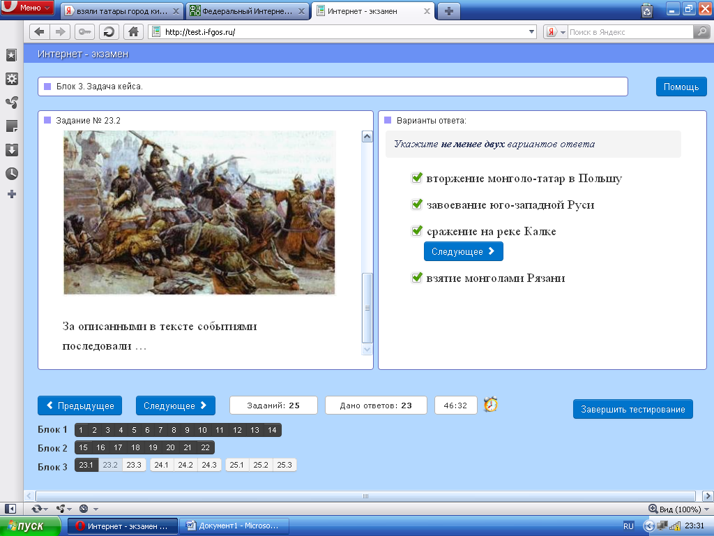Click the network signal tray icon
The width and height of the screenshot is (714, 536).
click(x=674, y=526)
